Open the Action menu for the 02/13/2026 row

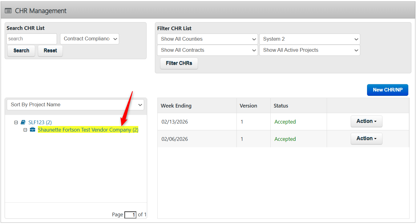pyautogui.click(x=366, y=121)
